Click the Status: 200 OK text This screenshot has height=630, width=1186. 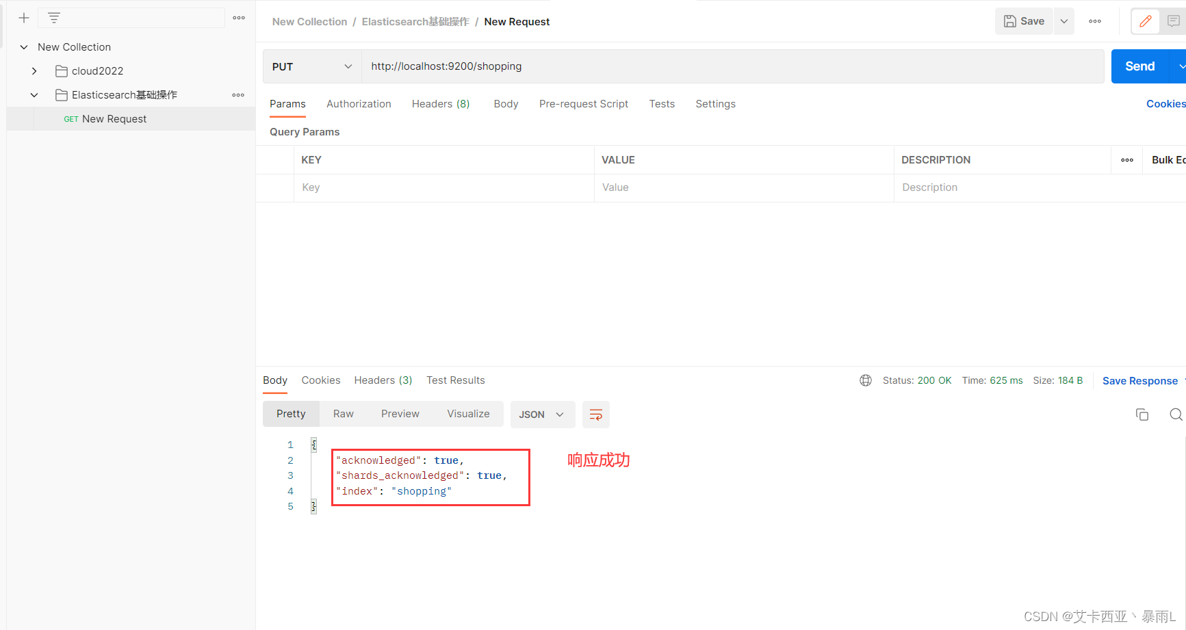click(917, 380)
